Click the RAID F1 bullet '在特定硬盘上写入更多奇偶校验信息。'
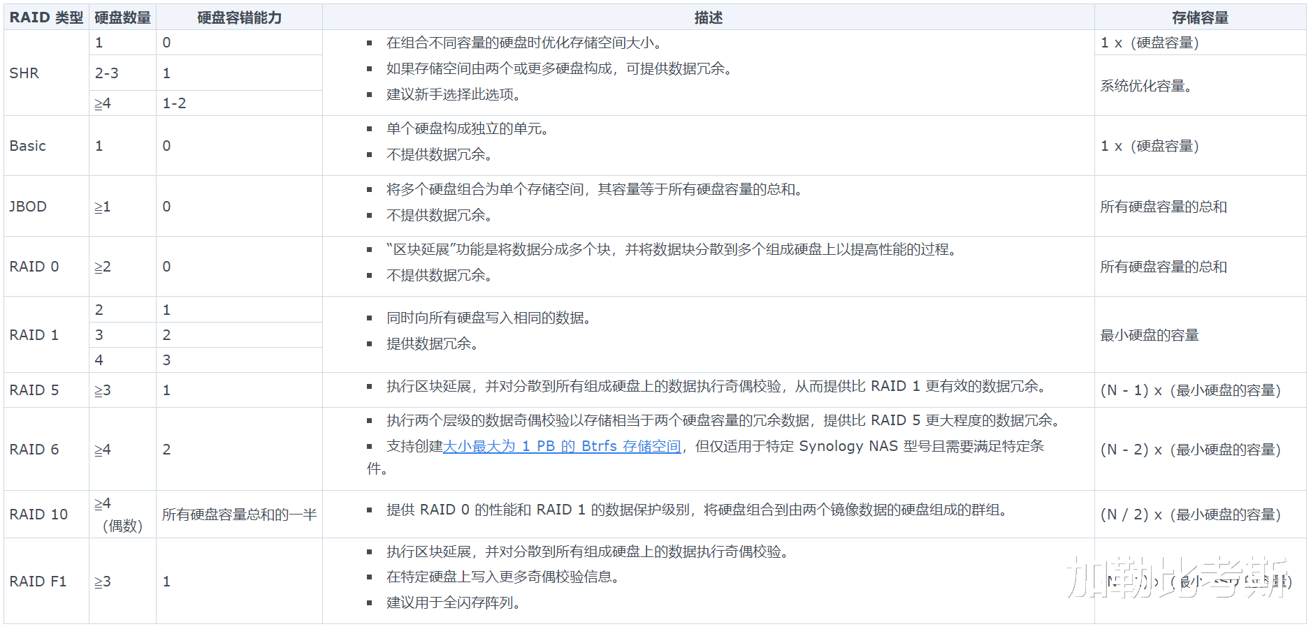This screenshot has height=629, width=1311. pyautogui.click(x=502, y=577)
